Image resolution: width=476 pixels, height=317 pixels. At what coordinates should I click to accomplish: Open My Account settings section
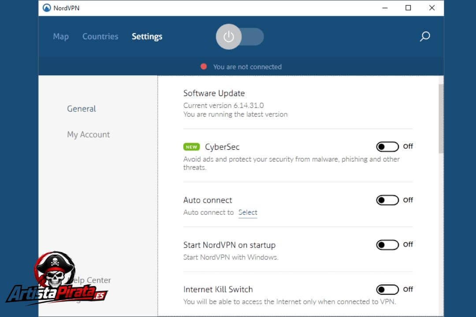(88, 134)
